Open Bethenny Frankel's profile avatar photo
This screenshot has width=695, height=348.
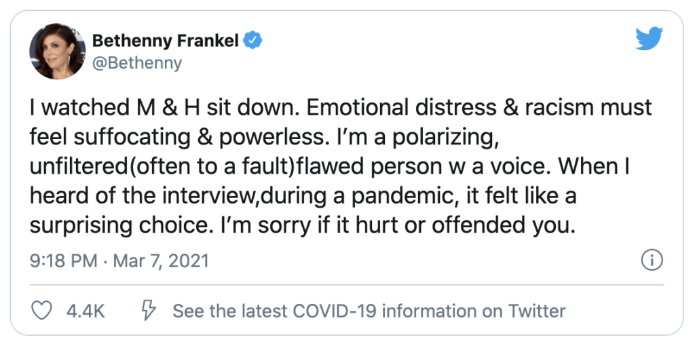tap(58, 52)
